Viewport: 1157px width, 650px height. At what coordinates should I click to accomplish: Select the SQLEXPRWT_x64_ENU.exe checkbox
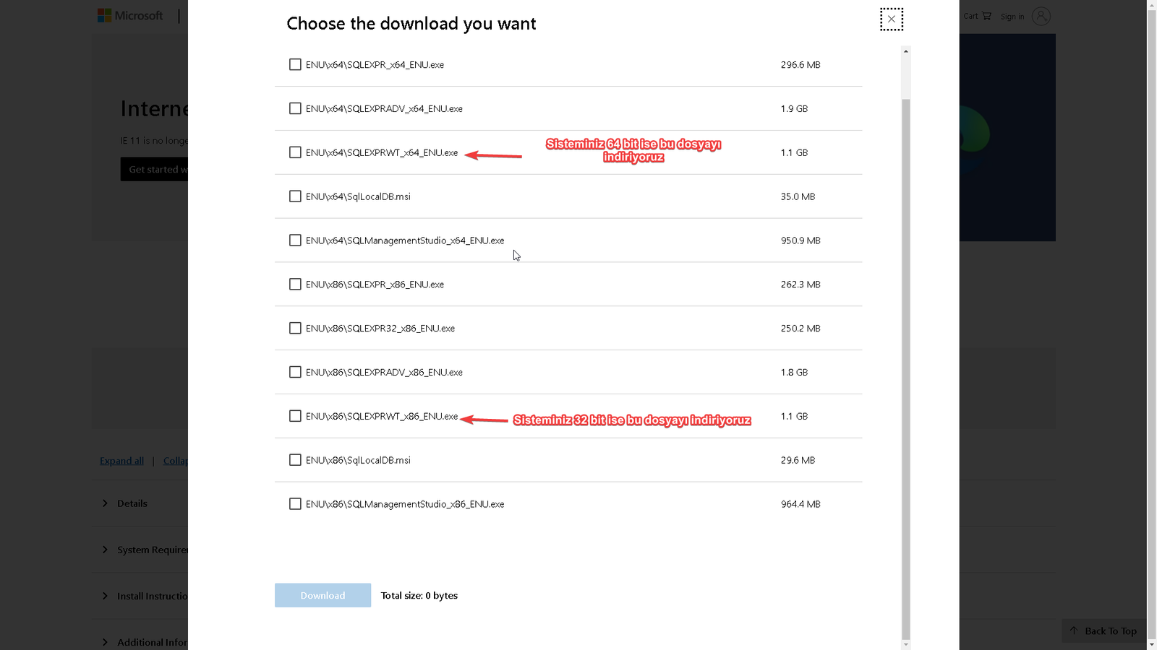point(295,152)
